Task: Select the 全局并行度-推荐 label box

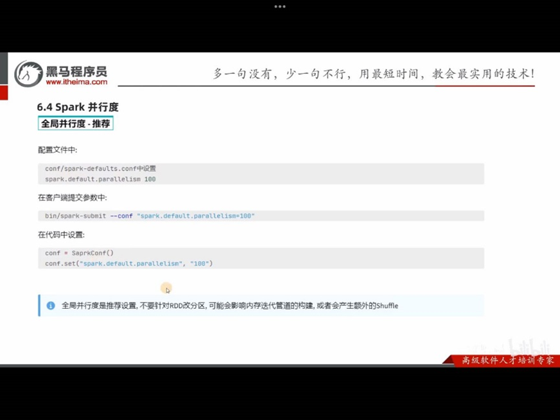Action: (76, 123)
